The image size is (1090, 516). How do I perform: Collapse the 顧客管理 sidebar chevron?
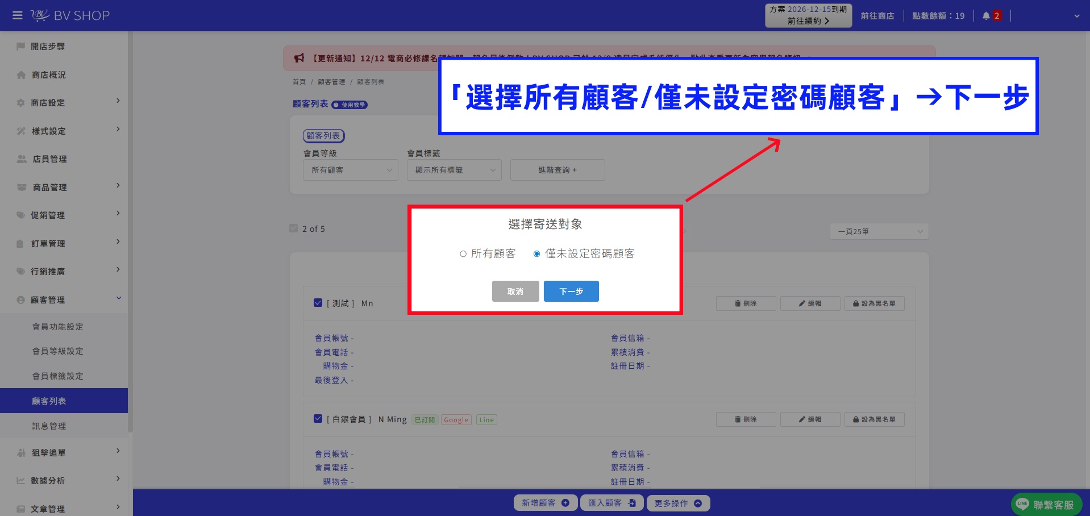click(119, 298)
